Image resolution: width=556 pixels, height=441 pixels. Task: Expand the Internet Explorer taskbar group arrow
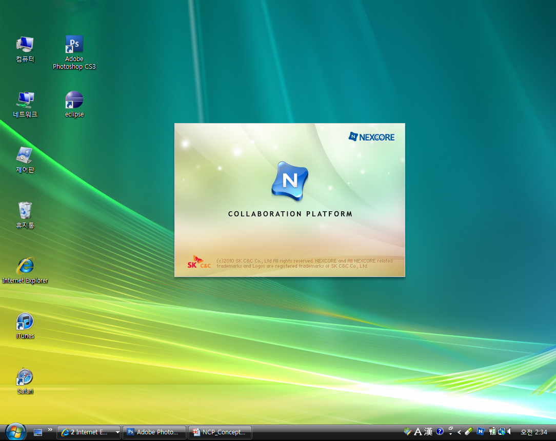pos(117,432)
